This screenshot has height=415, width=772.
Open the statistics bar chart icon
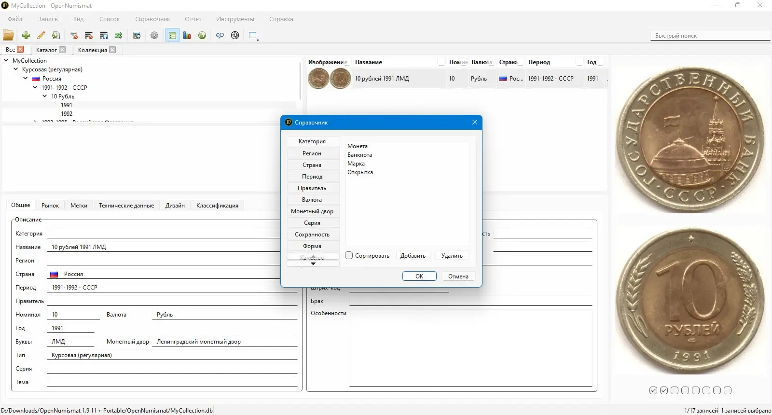pos(187,35)
